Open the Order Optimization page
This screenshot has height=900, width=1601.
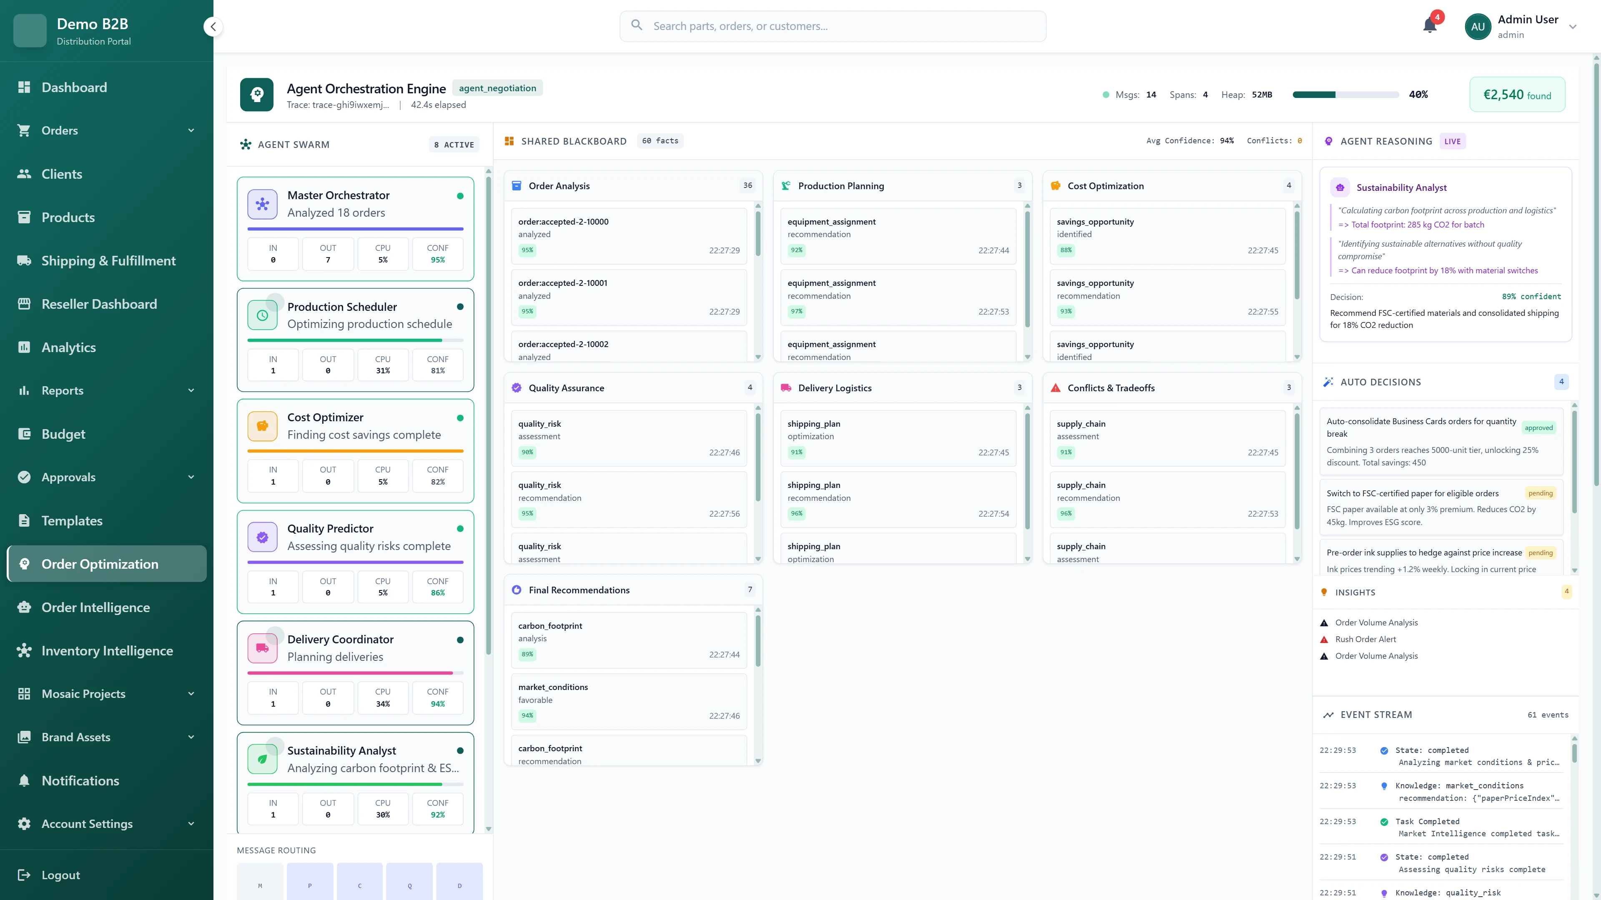(100, 563)
